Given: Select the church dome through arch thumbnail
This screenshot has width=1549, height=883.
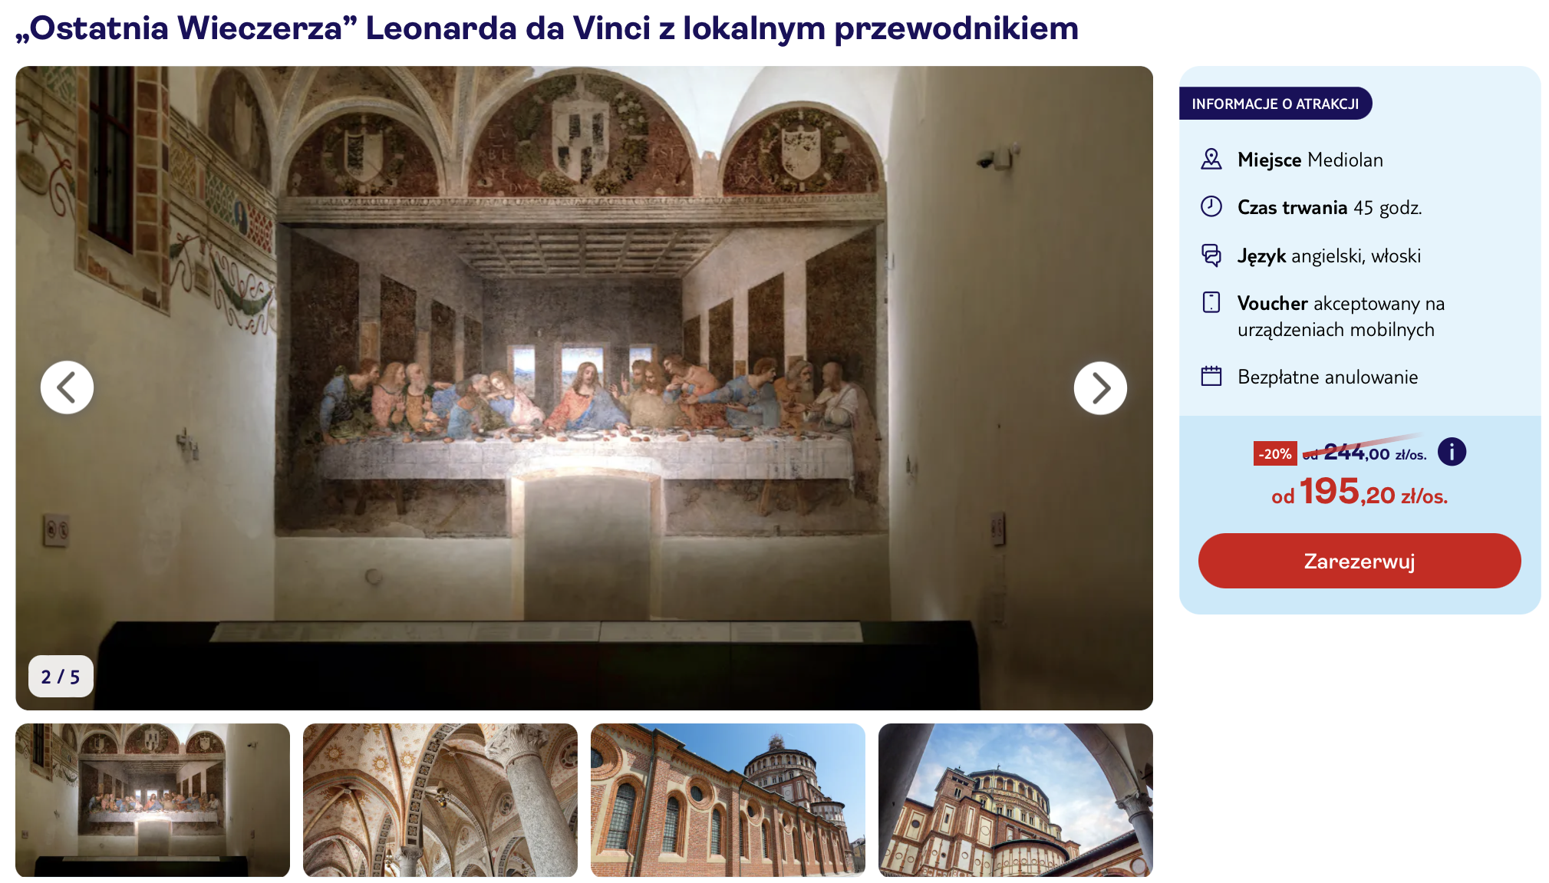Looking at the screenshot, I should 1015,799.
